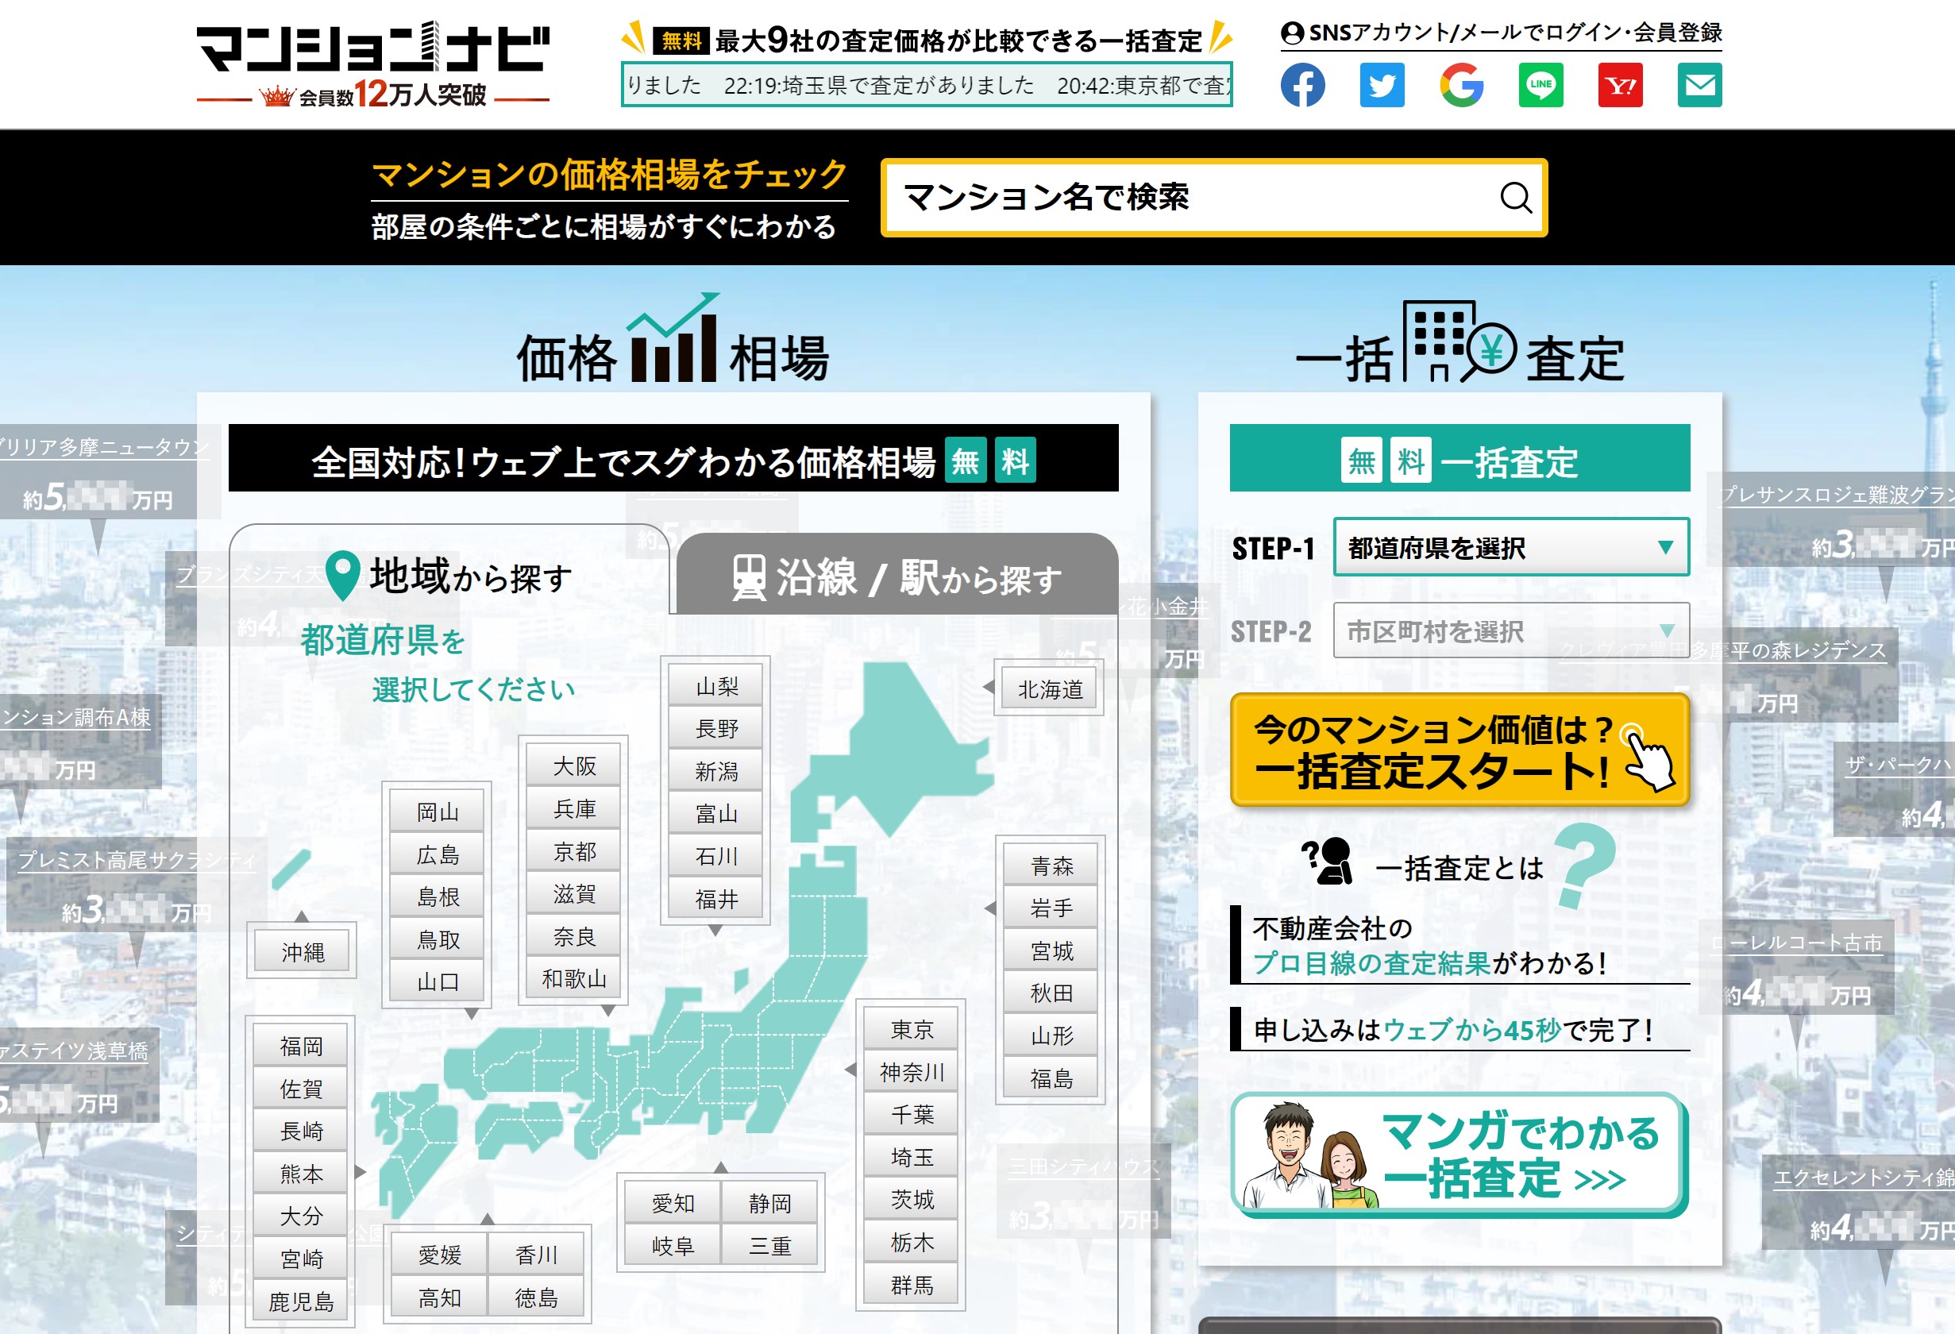Screen dimensions: 1955x1334
Task: Select 北海道 prefecture
Action: (1049, 689)
